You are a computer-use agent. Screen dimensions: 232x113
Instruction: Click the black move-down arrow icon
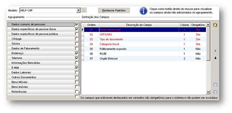tap(216, 58)
